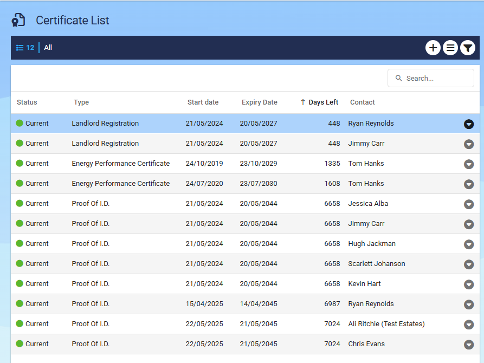This screenshot has width=484, height=363.
Task: Sort by the Type column header
Action: click(x=81, y=102)
